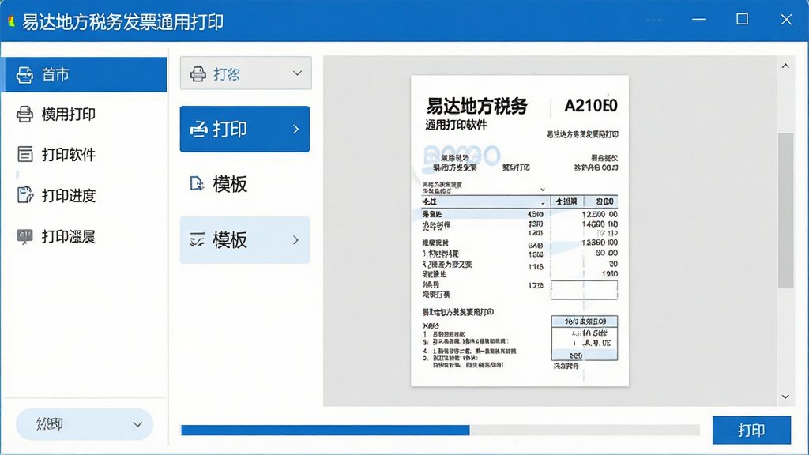Viewport: 809px width, 455px height.
Task: Minimize the 易达地方税务发票通用打印 window
Action: 699,20
